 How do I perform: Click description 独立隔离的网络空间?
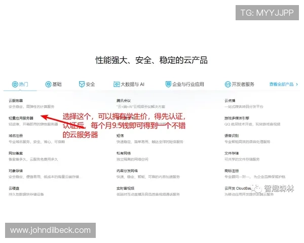point(132,159)
